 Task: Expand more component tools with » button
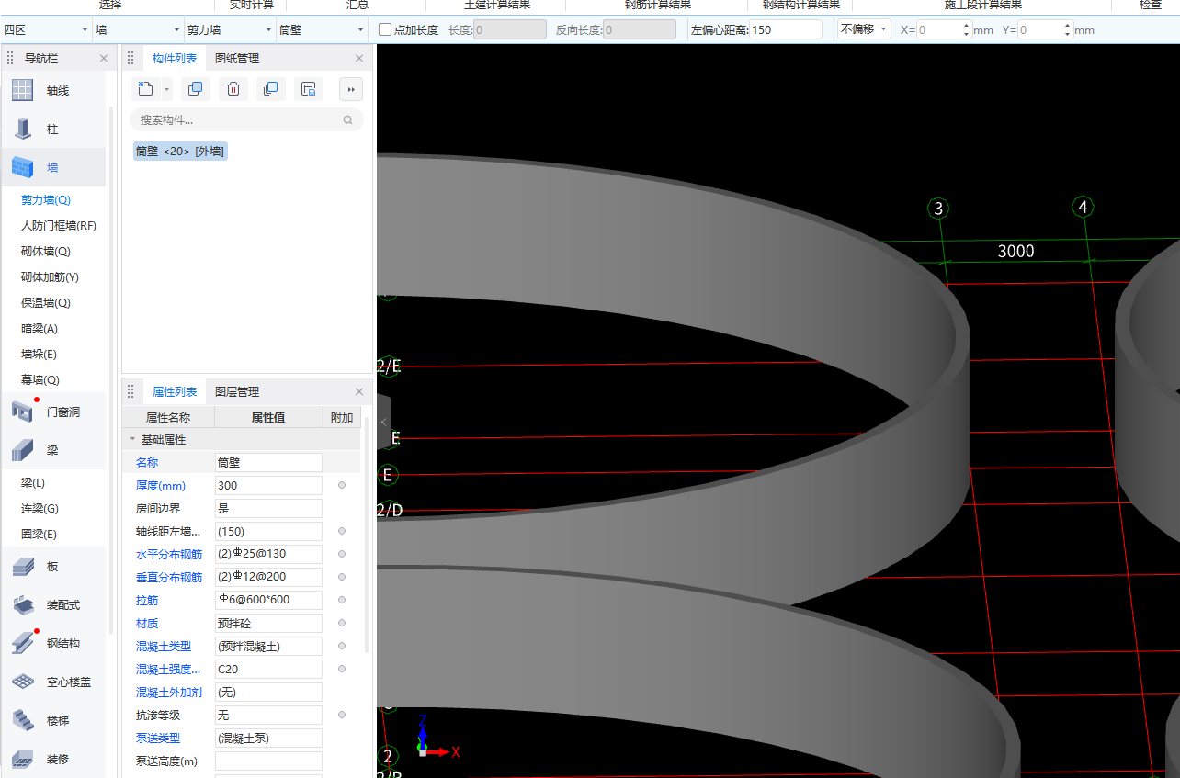[351, 89]
